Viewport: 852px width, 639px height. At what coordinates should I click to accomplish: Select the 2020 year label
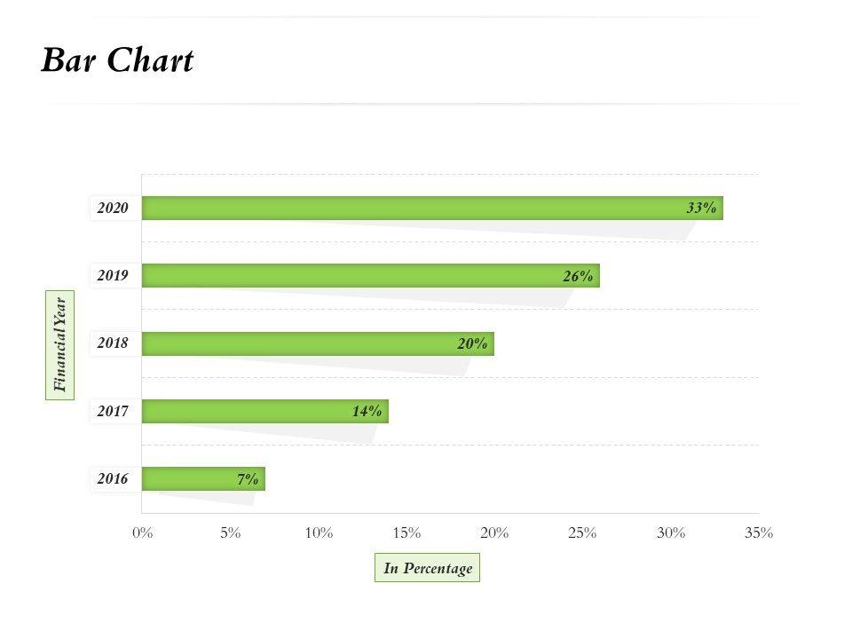pyautogui.click(x=114, y=209)
